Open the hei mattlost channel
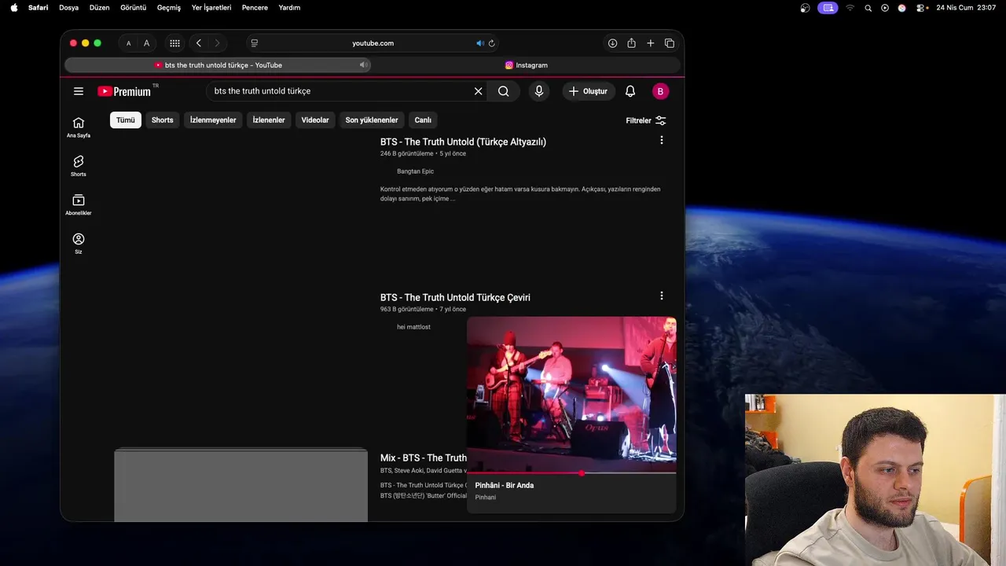1006x566 pixels. click(x=413, y=327)
